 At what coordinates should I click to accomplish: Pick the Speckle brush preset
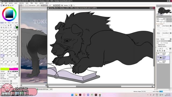click(x=11, y=49)
